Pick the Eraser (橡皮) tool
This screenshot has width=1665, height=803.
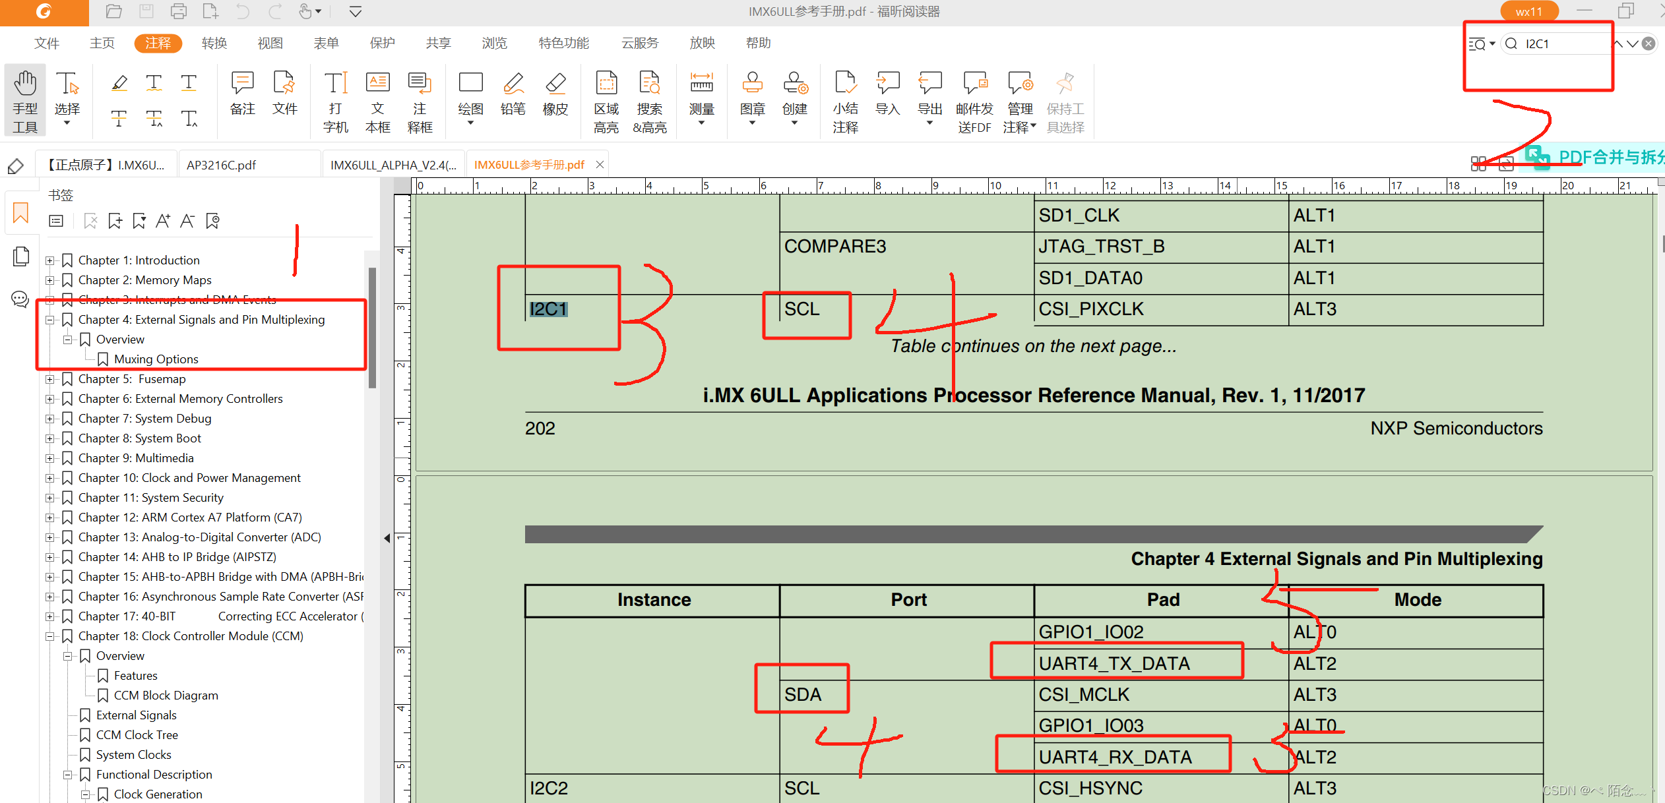555,84
